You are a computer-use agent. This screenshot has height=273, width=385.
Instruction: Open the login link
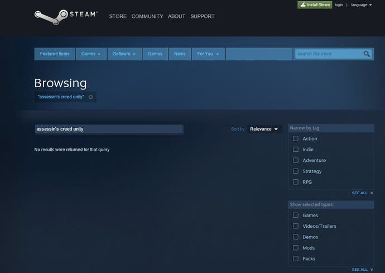click(338, 4)
